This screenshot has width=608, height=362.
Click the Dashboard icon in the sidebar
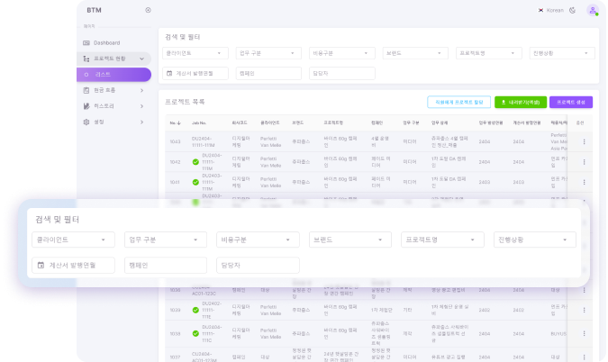coord(87,43)
